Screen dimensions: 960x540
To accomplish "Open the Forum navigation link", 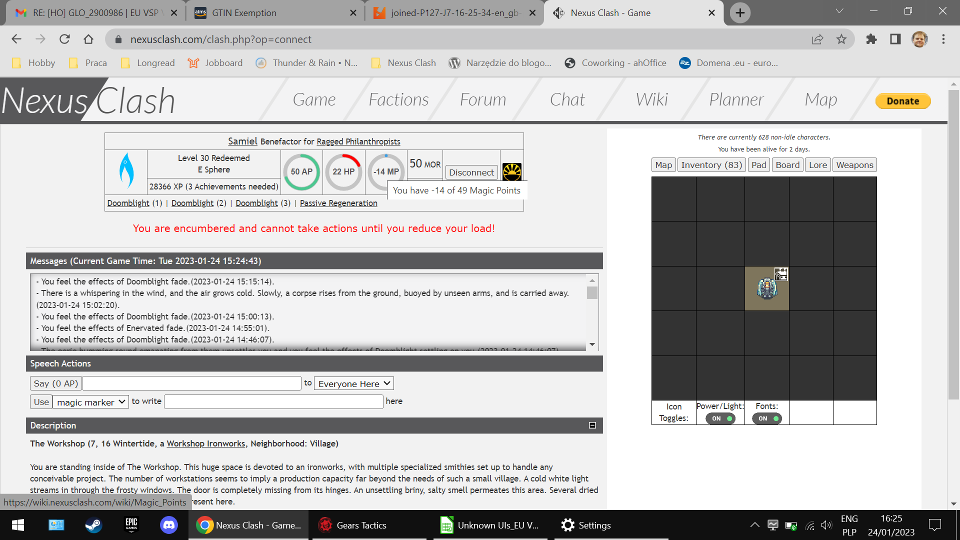I will tap(483, 100).
